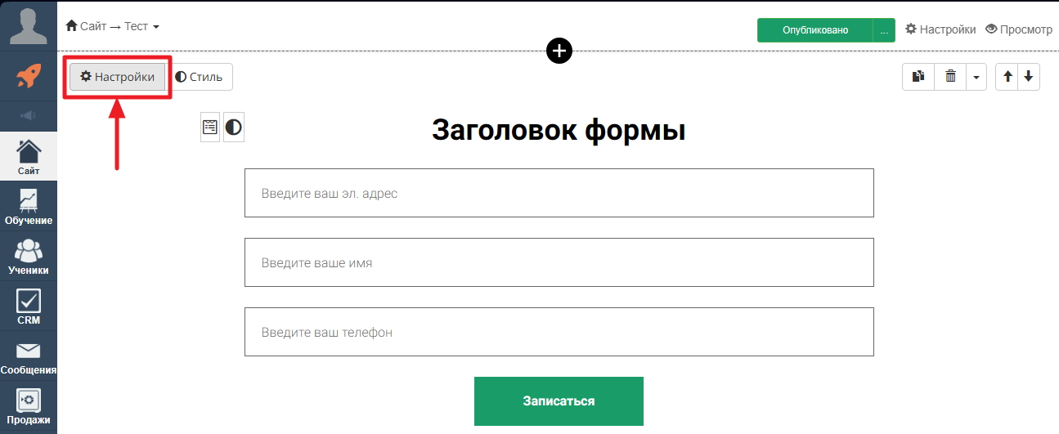Expand the dropdown next to trash icon

pyautogui.click(x=976, y=77)
